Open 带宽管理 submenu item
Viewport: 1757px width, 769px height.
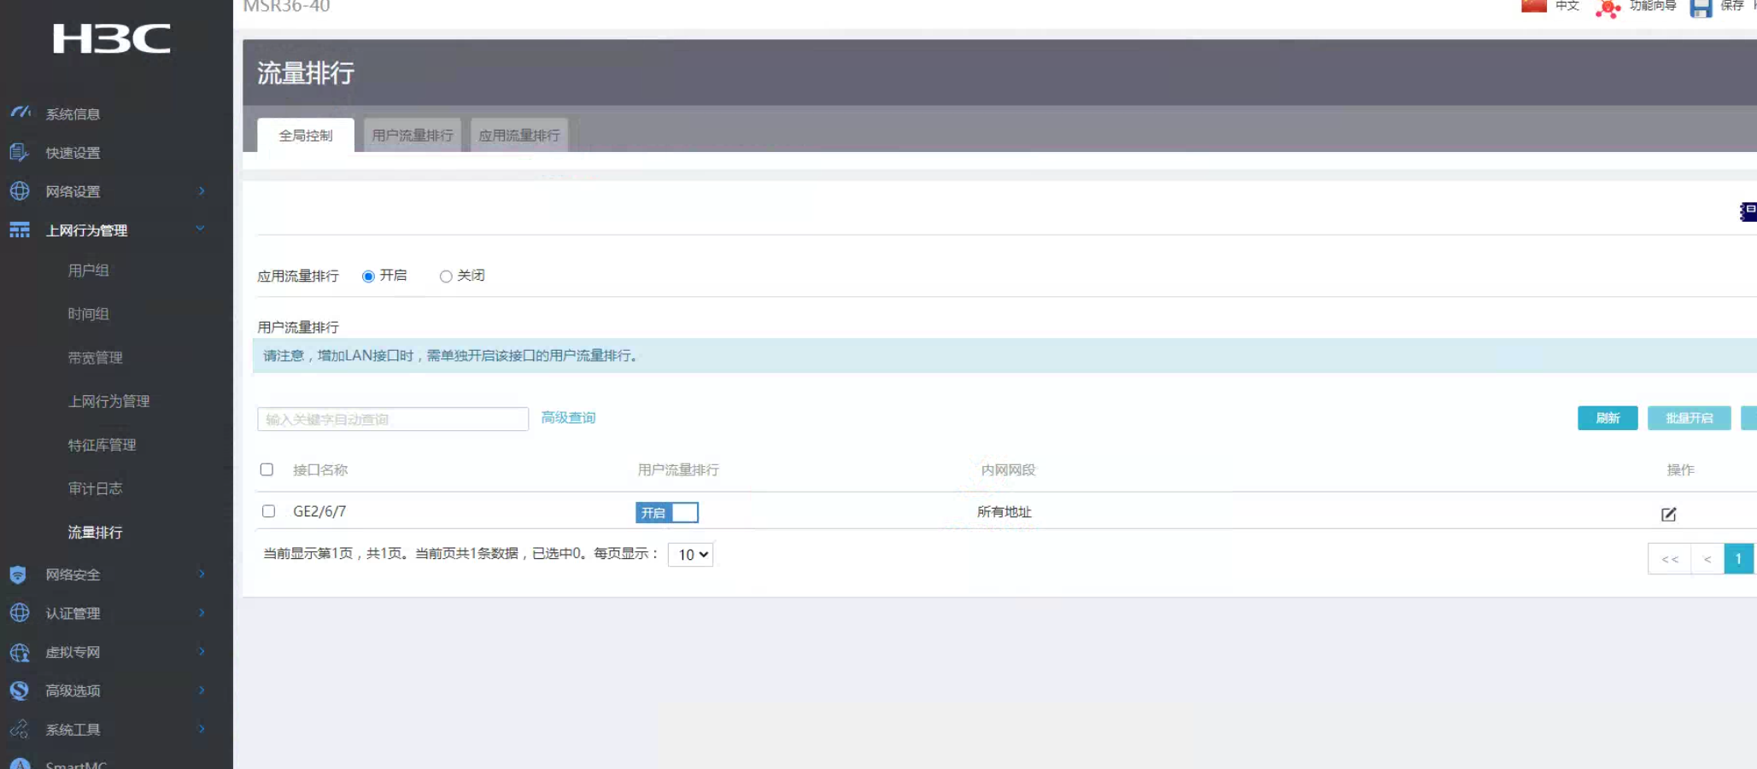tap(96, 358)
